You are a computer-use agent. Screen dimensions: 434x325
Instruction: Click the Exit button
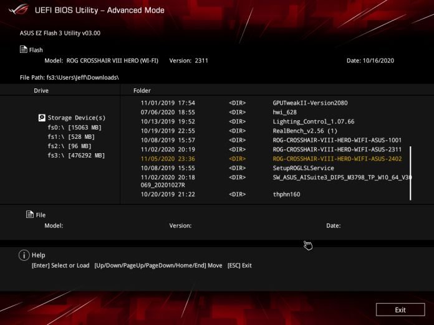pos(400,310)
